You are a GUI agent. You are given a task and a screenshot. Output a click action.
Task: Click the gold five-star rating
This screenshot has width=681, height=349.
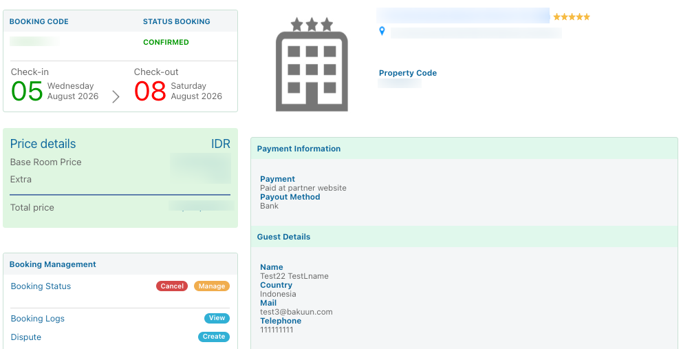[572, 17]
